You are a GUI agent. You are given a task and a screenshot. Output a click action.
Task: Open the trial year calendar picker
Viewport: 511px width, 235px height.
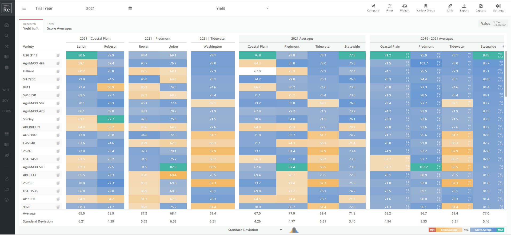point(130,8)
